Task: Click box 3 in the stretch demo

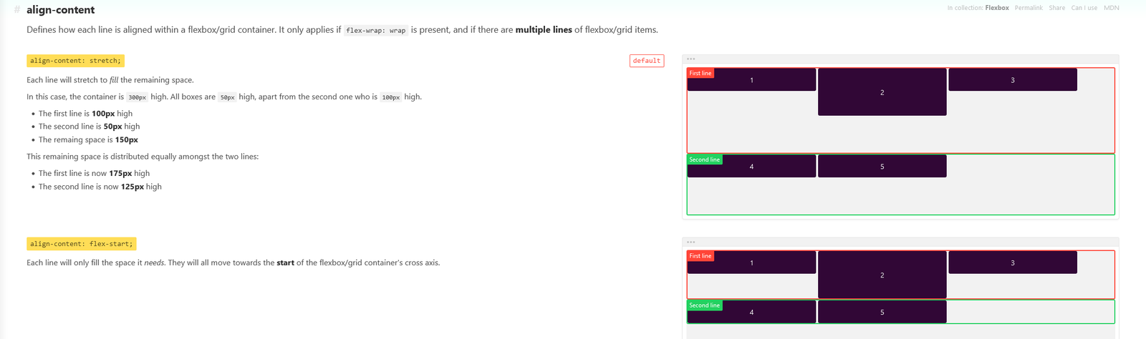Action: click(x=1013, y=80)
